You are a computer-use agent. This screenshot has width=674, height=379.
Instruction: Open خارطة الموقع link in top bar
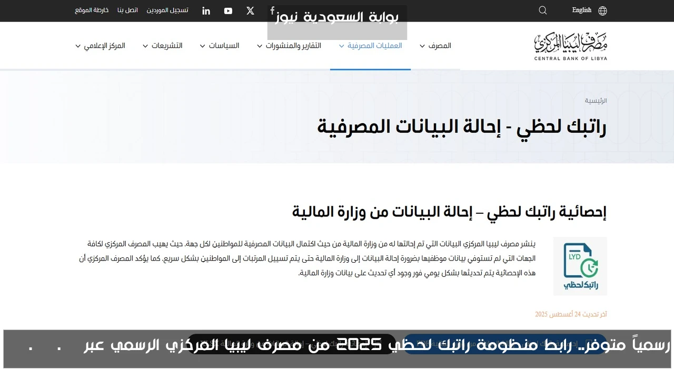[92, 10]
